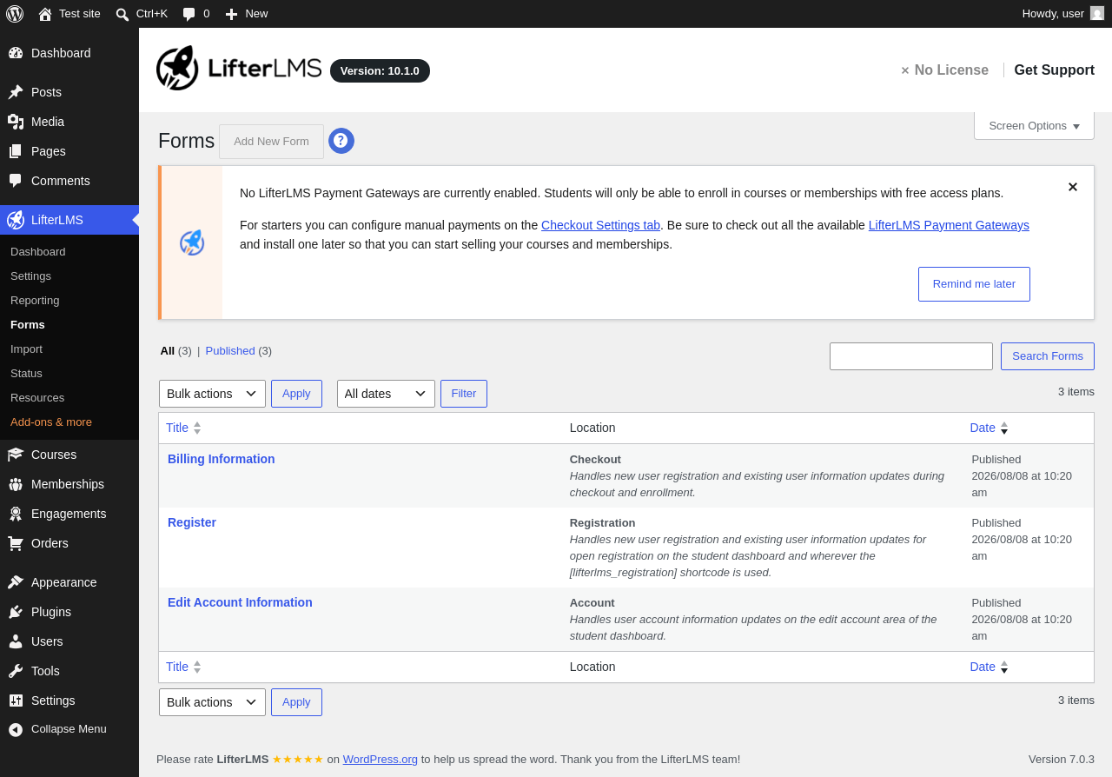Expand Screen Options panel
Viewport: 1112px width, 777px height.
point(1034,126)
